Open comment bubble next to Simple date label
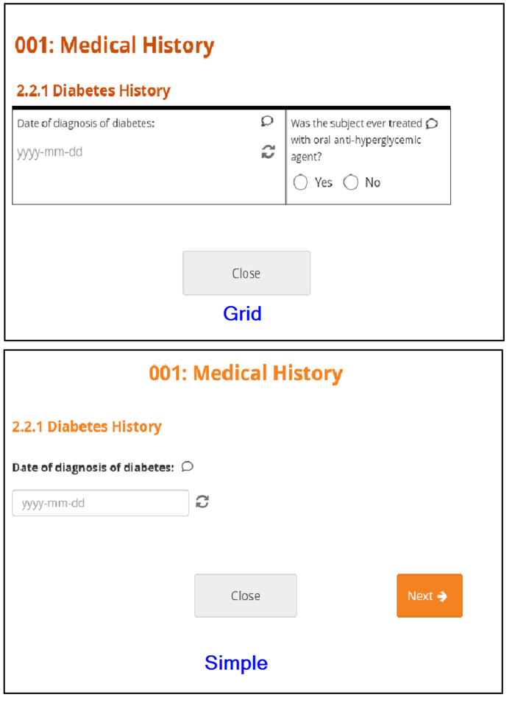This screenshot has height=703, width=515. (188, 466)
